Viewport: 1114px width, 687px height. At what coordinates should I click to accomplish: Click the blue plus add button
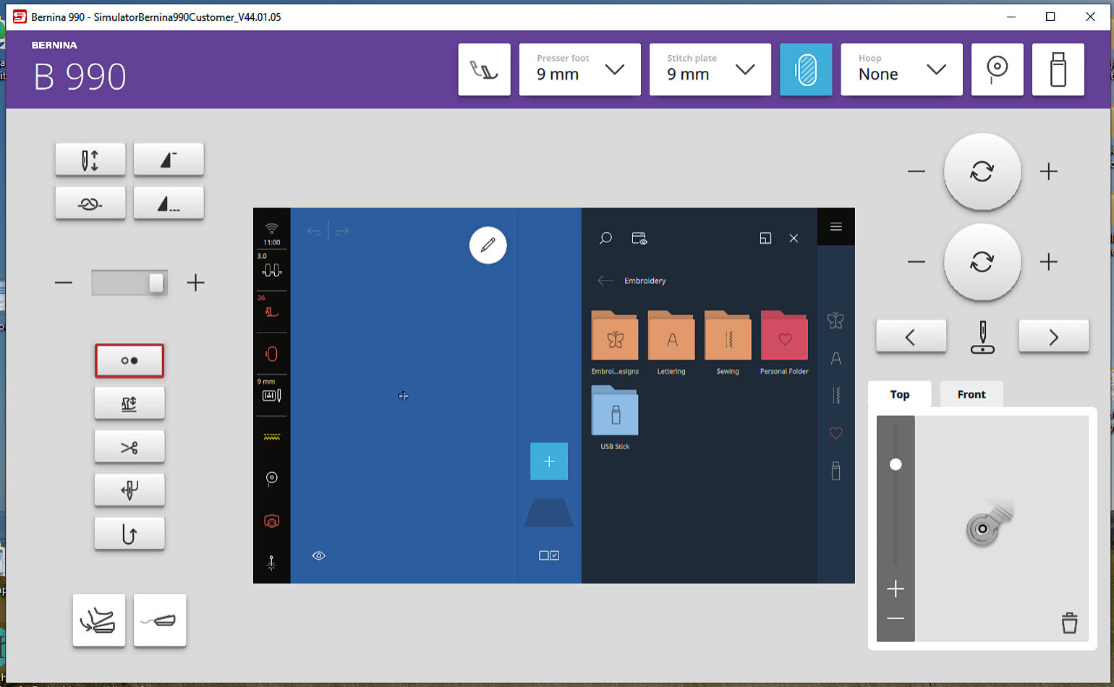click(549, 461)
